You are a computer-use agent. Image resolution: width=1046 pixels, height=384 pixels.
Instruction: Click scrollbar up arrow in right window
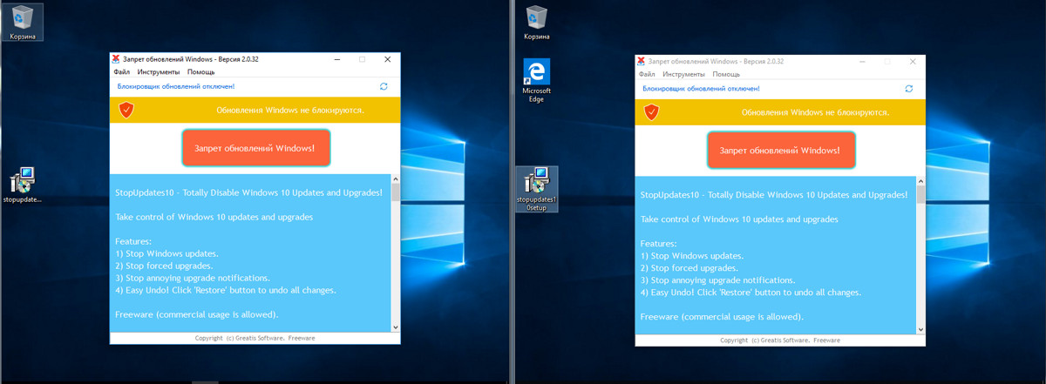[x=920, y=180]
